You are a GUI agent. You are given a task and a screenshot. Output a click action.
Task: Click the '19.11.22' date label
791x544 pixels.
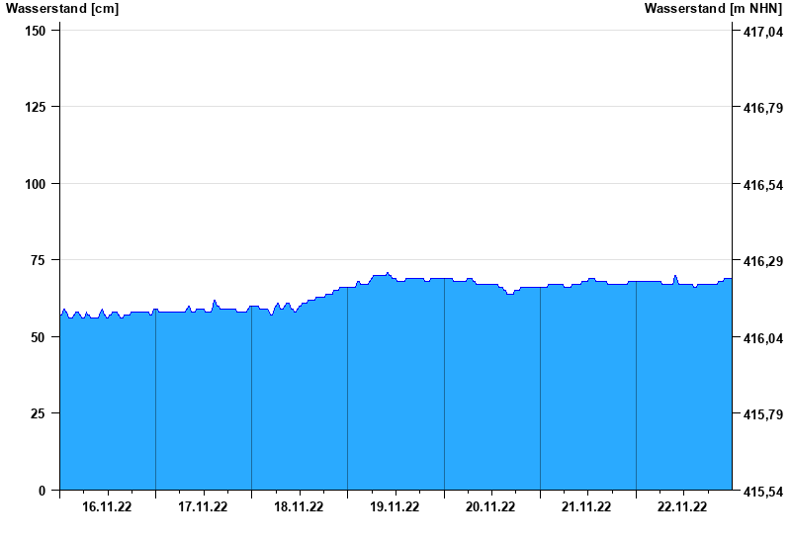(x=395, y=506)
